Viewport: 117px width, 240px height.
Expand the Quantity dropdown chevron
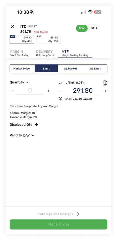tap(27, 83)
